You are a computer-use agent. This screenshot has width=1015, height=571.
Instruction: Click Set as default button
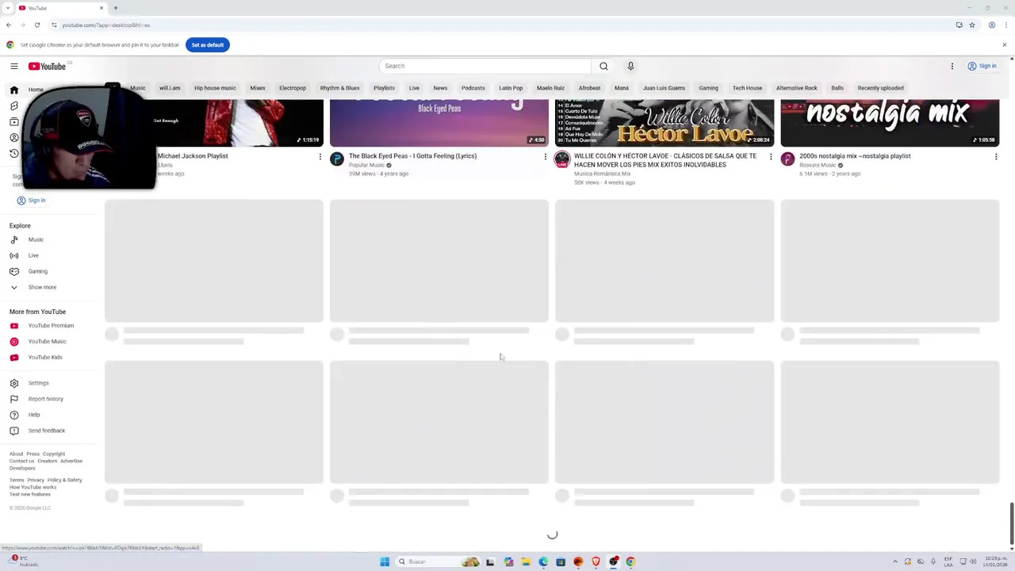click(x=207, y=45)
